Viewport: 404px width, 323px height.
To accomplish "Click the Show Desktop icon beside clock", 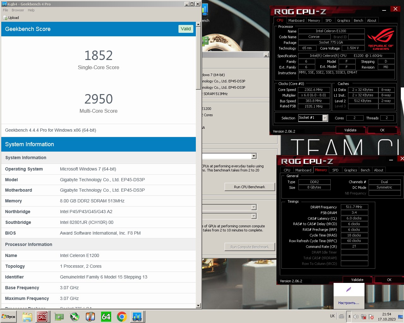I will [401, 316].
